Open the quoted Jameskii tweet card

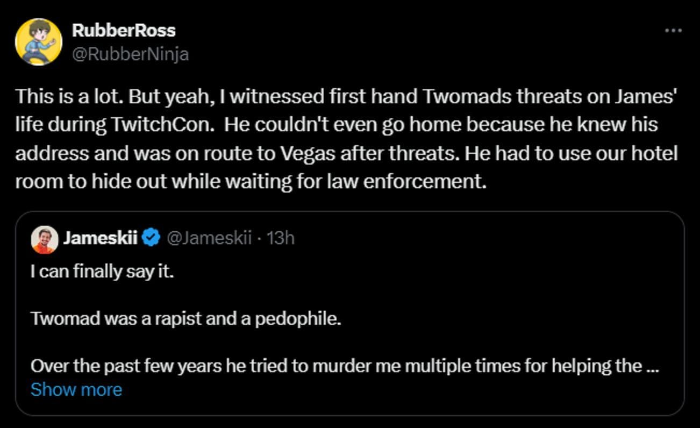pos(349,312)
